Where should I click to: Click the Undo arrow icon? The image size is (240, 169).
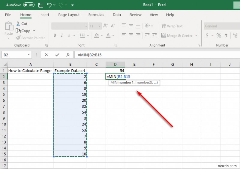coord(49,5)
